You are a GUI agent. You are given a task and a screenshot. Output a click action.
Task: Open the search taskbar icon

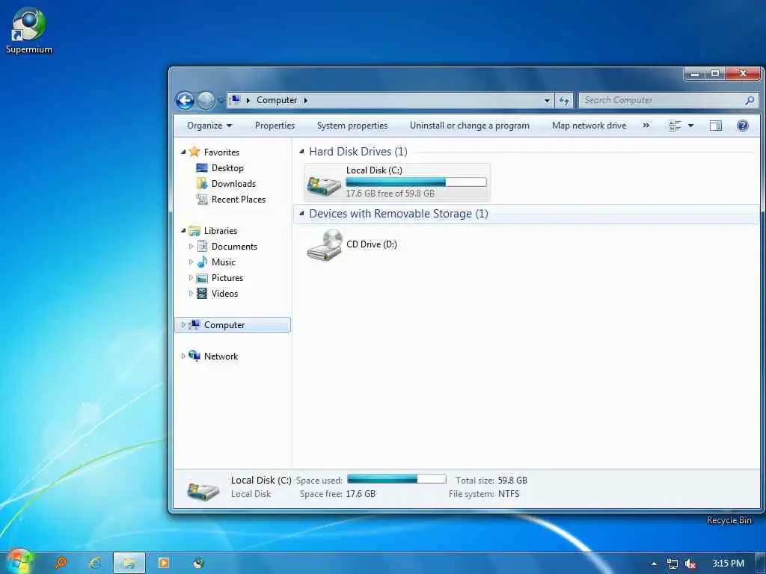(61, 563)
